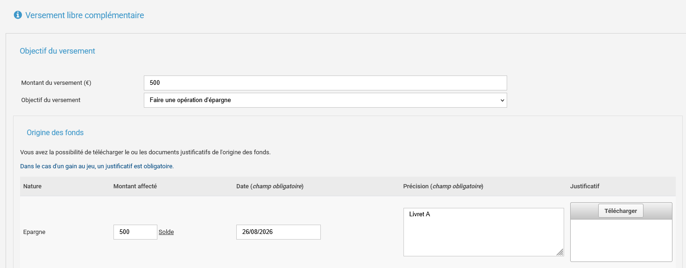Click the Vous avez la possibilité de télécharger sentence

(145, 152)
